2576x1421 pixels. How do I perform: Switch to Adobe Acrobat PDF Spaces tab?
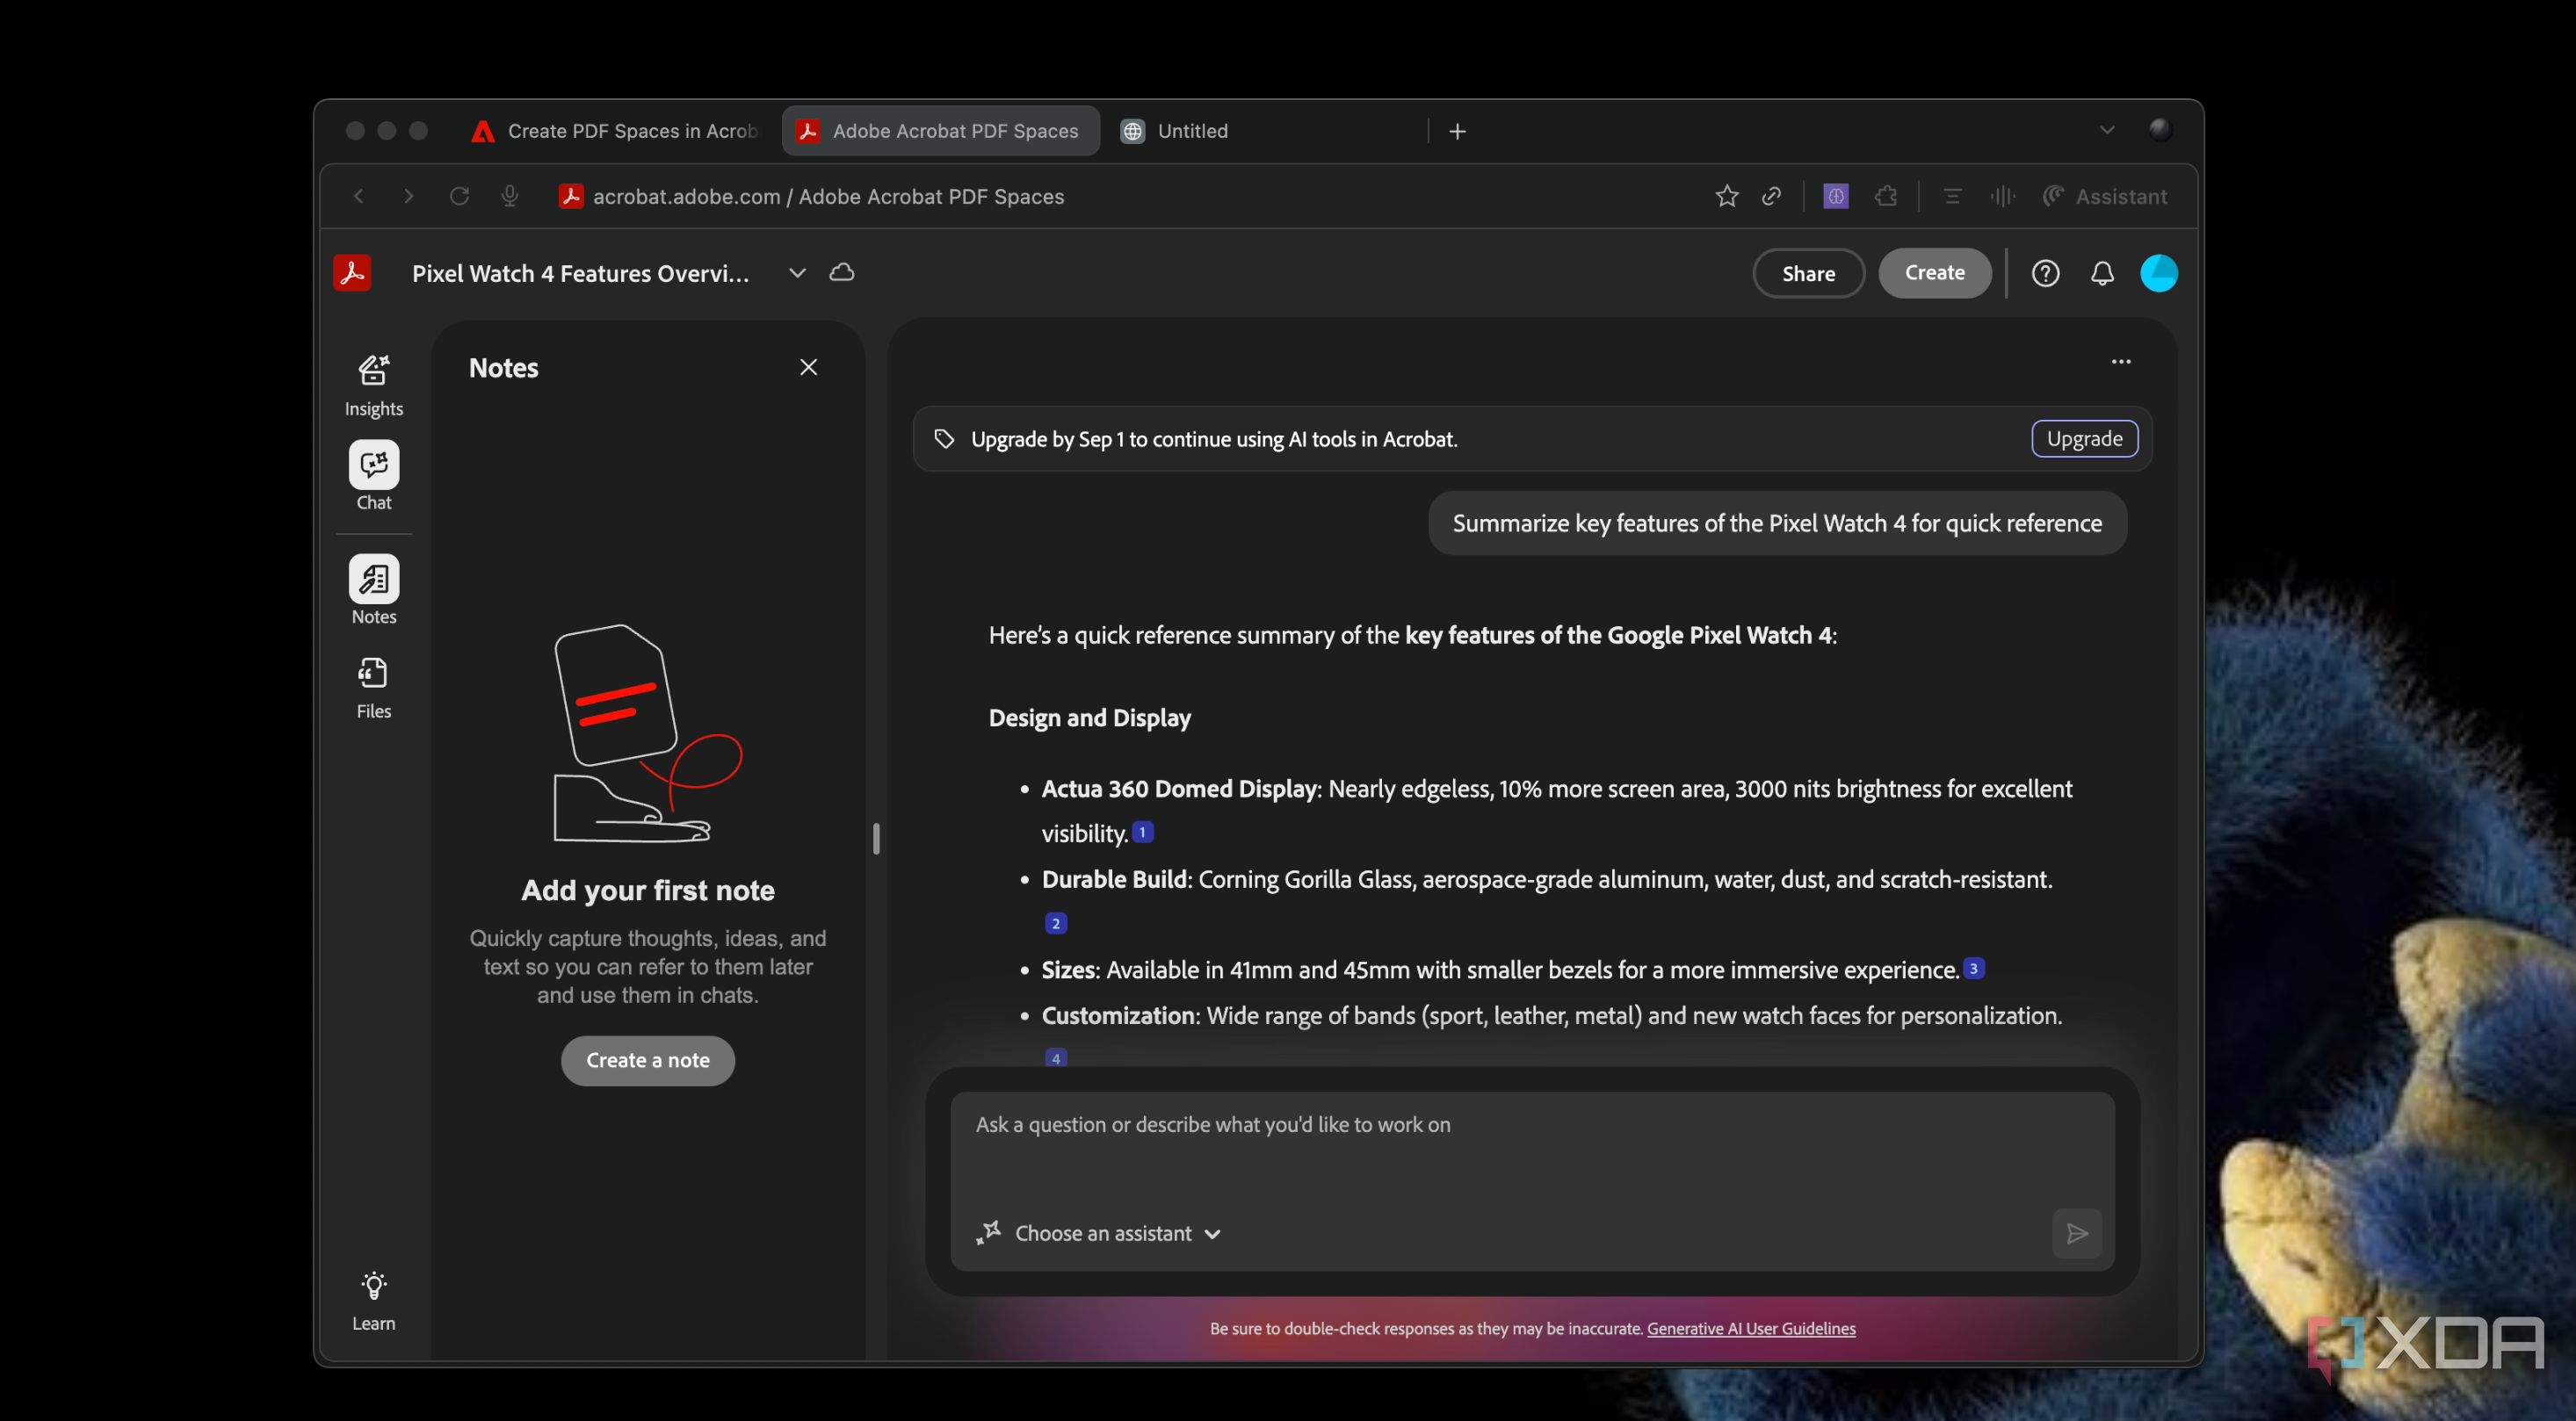[940, 131]
